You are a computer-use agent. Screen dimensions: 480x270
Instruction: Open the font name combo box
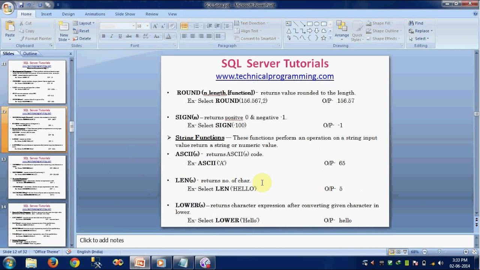coord(118,26)
